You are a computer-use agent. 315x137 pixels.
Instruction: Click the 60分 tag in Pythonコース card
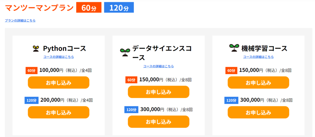tap(32, 70)
